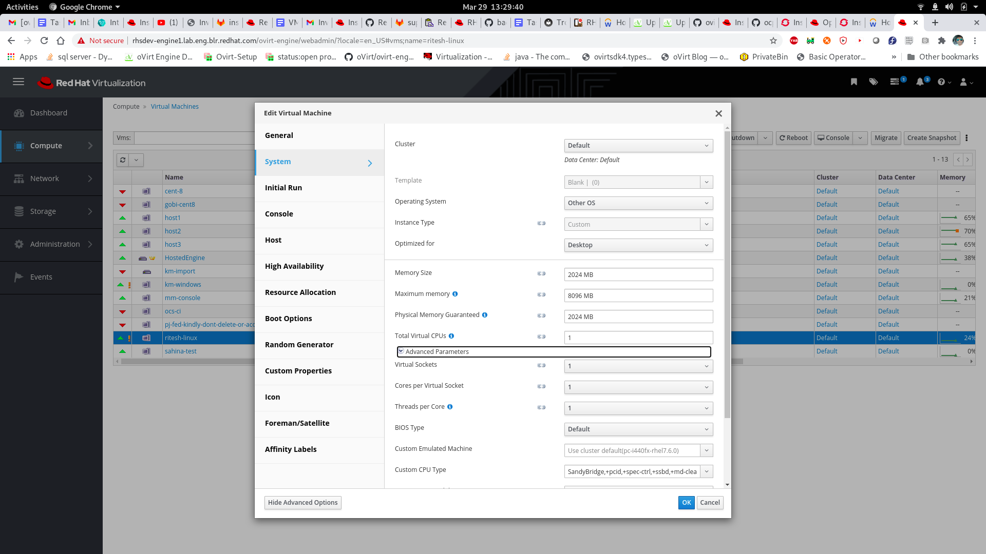The image size is (986, 554).
Task: Click the OK button
Action: 686,503
